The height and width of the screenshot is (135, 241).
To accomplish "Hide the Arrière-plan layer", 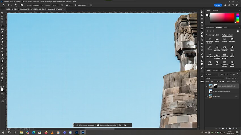I will tap(206, 96).
